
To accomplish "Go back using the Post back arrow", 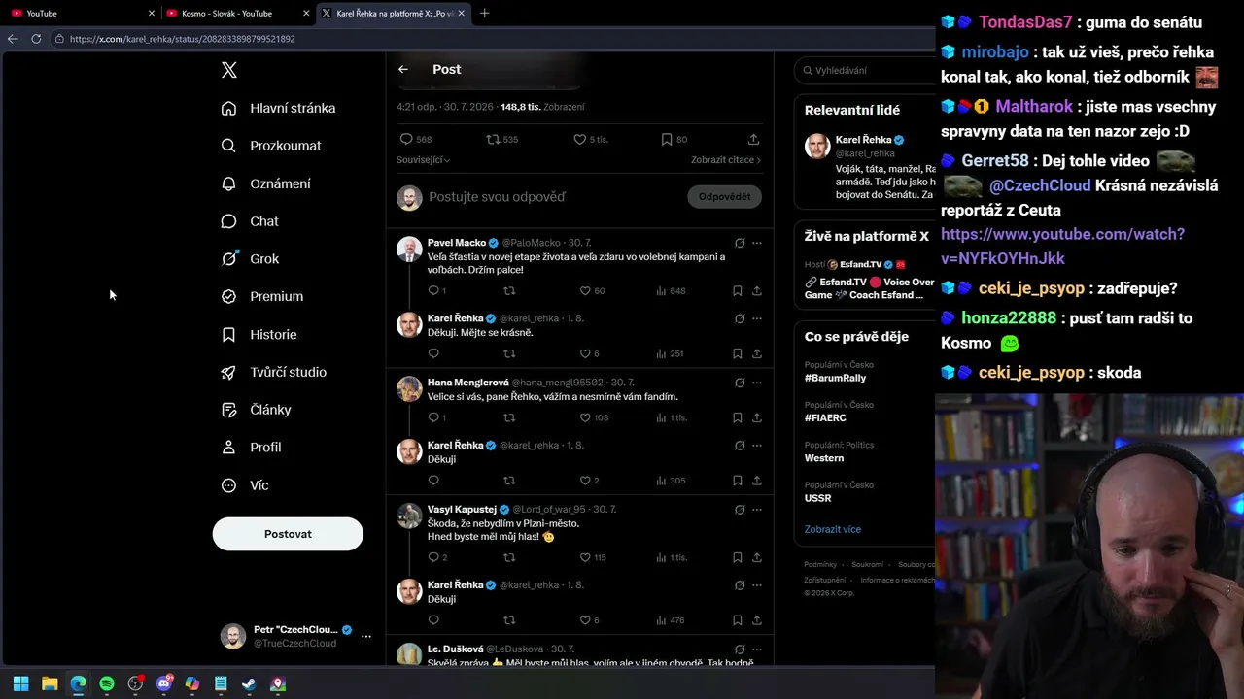I will pos(403,69).
